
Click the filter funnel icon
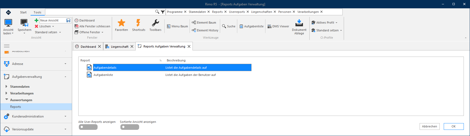(163, 12)
